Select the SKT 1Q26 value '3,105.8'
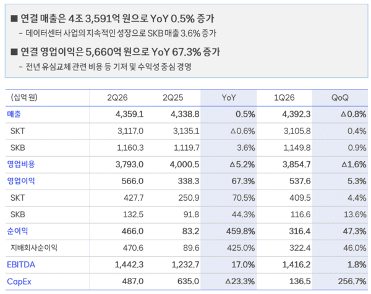The width and height of the screenshot is (371, 294). point(297,131)
